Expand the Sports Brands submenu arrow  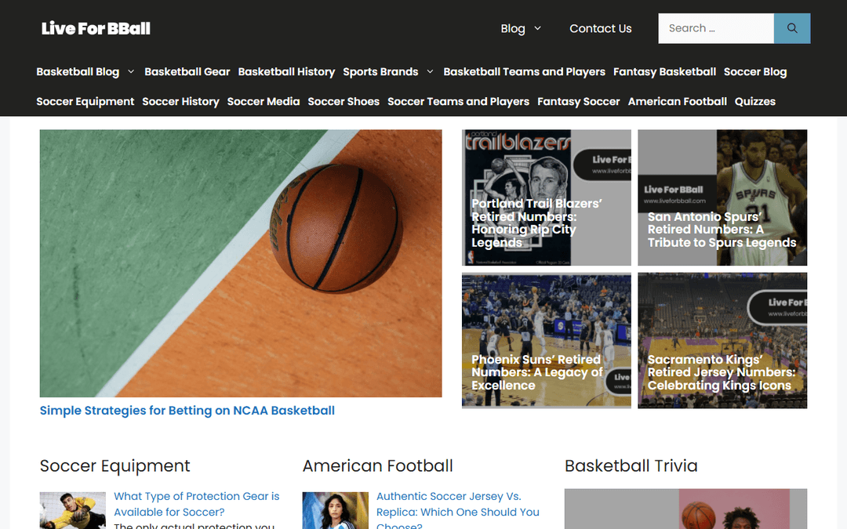point(430,72)
